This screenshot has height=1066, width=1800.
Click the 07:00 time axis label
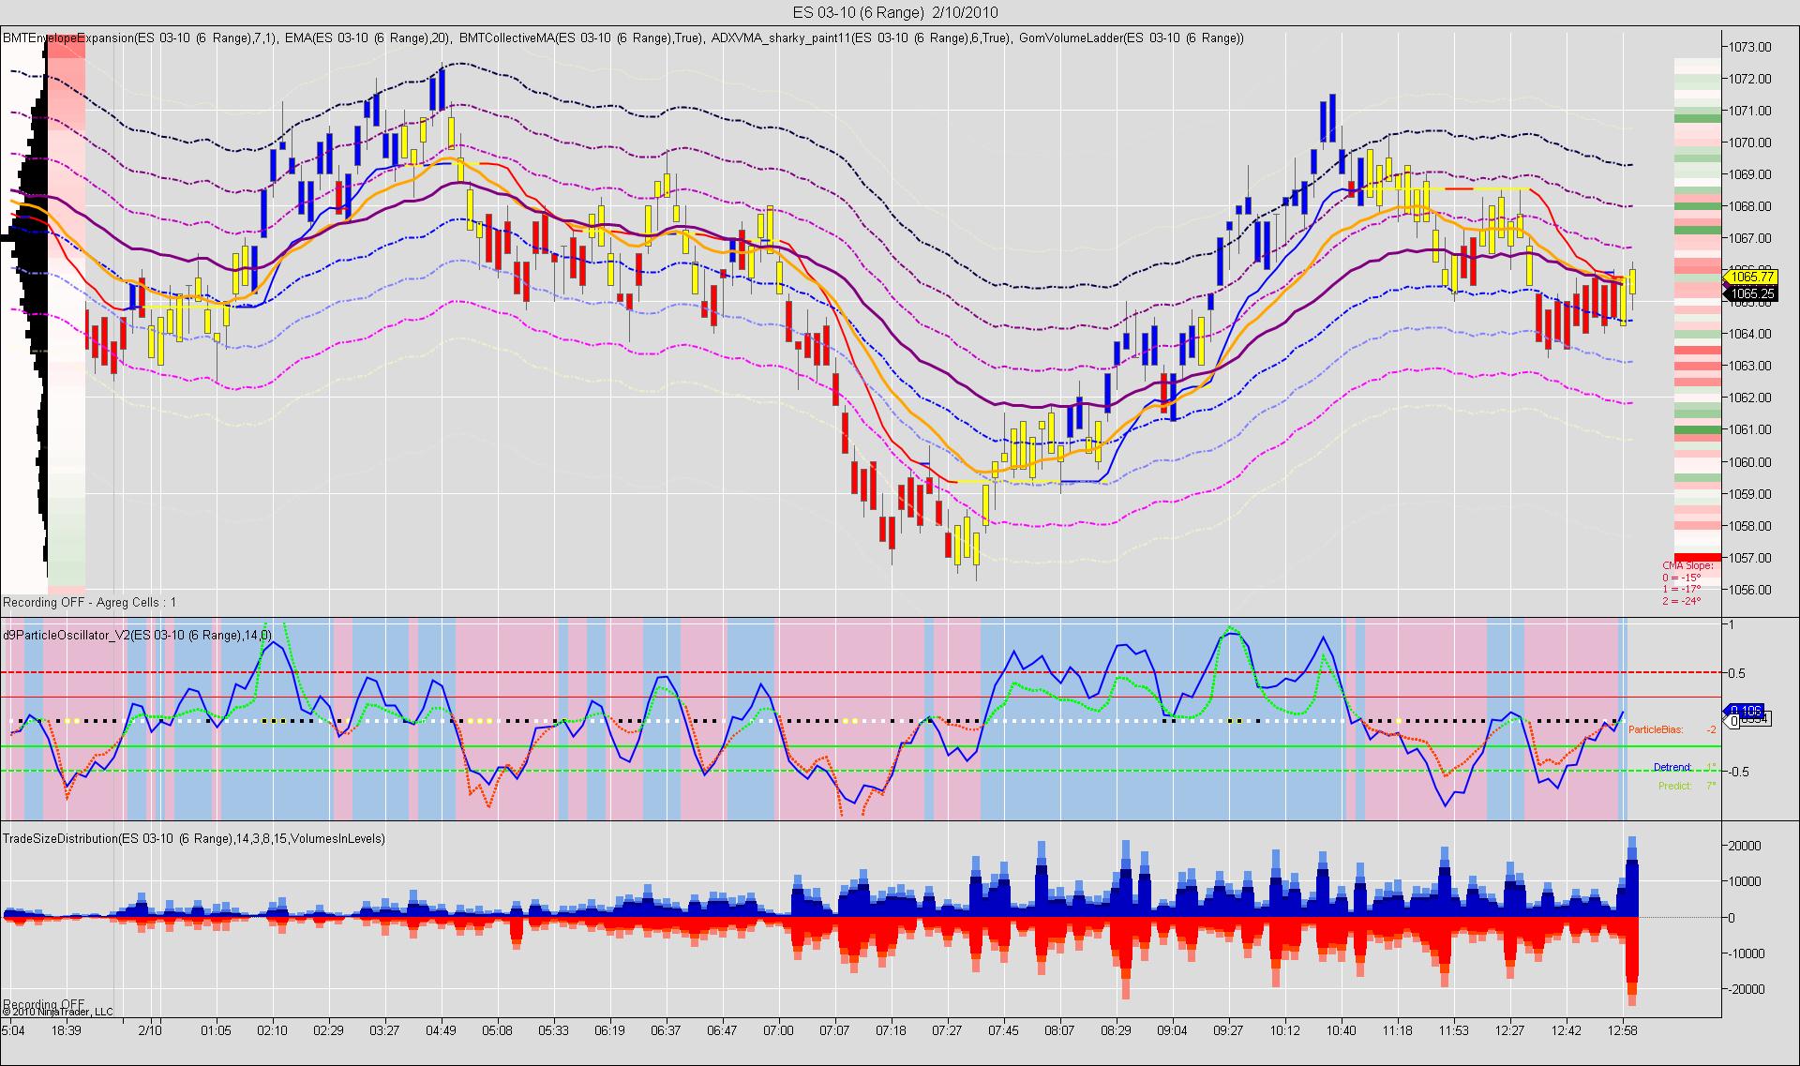coord(778,1029)
